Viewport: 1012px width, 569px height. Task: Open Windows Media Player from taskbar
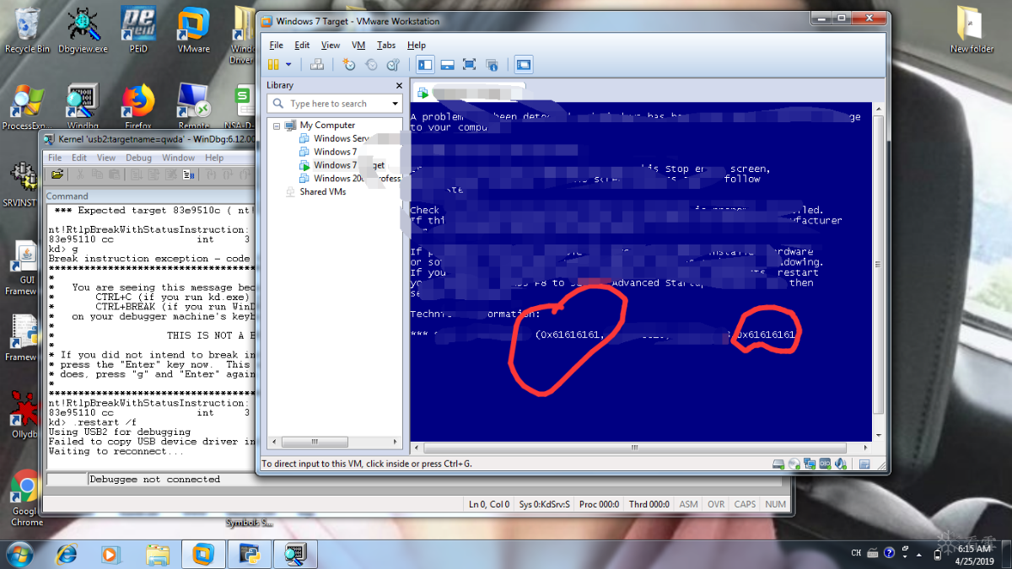pyautogui.click(x=110, y=554)
